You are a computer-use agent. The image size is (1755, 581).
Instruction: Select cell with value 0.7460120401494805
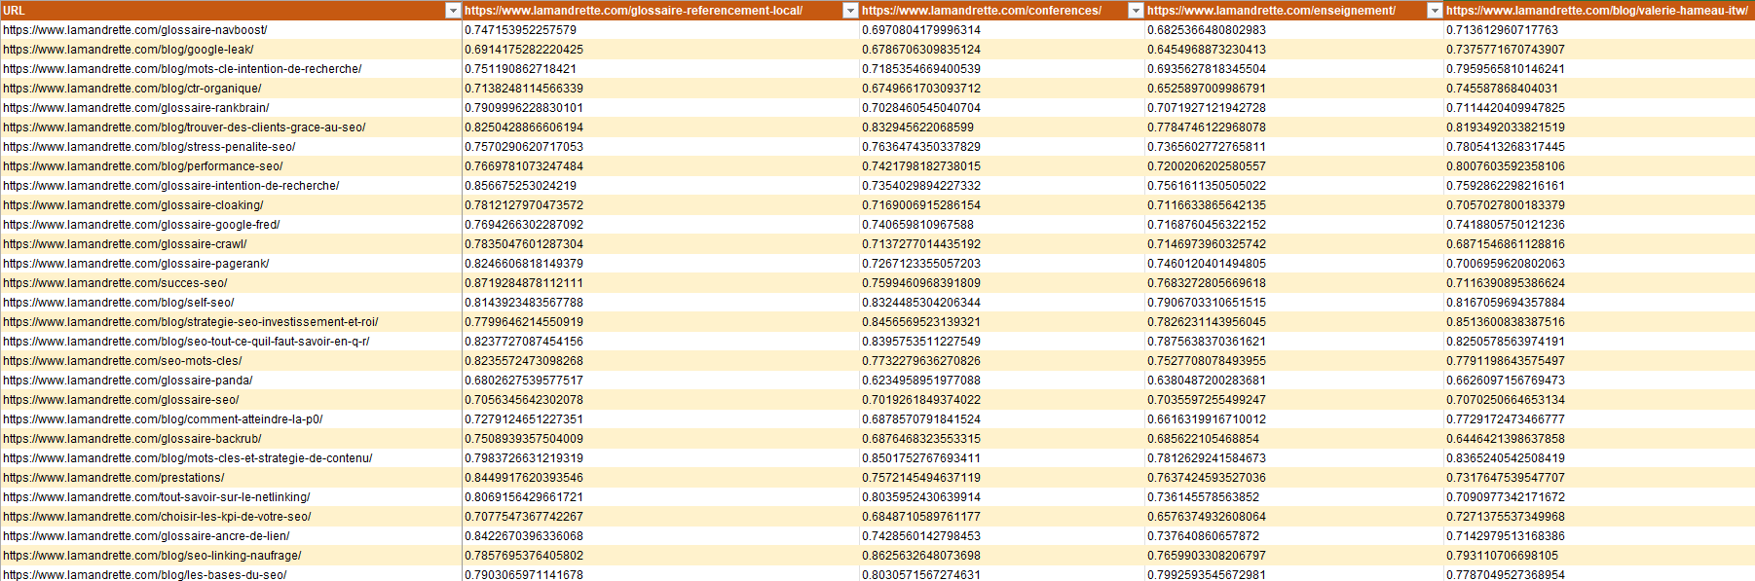coord(1294,264)
